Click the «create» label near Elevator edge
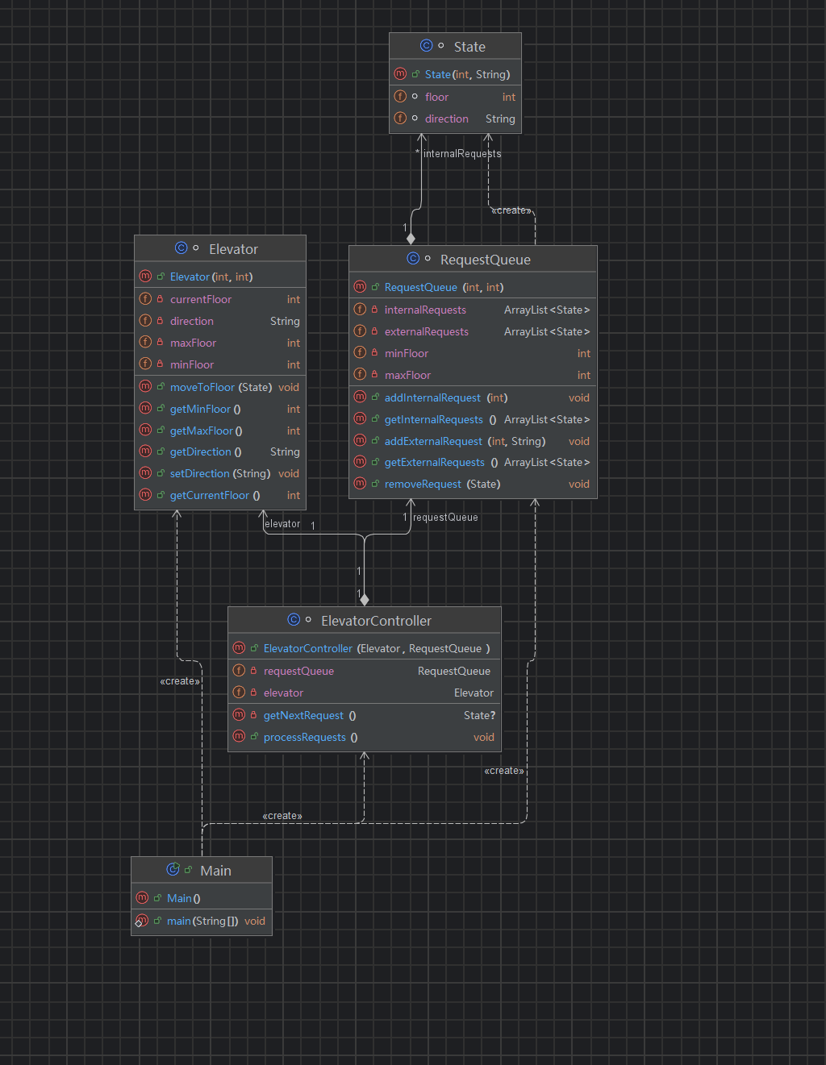This screenshot has width=826, height=1065. point(180,681)
